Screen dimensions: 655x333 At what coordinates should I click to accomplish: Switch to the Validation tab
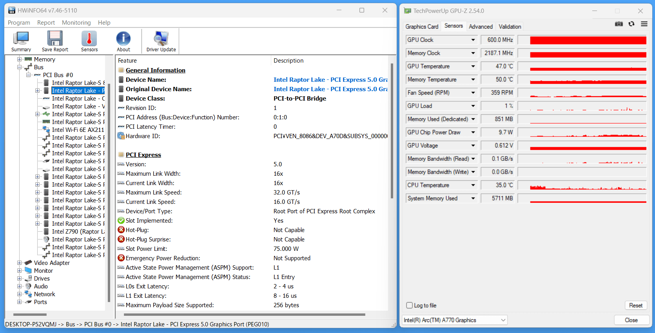point(510,27)
